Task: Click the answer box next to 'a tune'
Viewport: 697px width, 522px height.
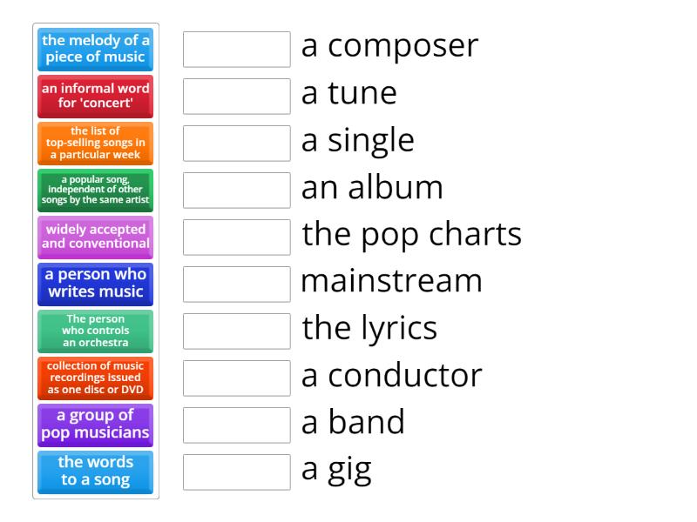Action: click(x=236, y=97)
